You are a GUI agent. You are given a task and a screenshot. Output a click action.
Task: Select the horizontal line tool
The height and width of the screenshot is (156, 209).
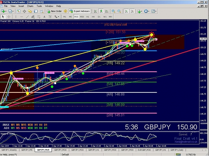click(21, 17)
